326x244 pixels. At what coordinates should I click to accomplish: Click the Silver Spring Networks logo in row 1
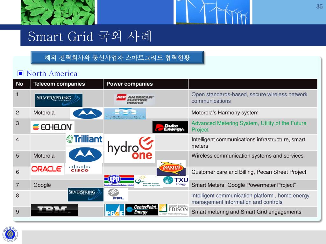point(59,100)
